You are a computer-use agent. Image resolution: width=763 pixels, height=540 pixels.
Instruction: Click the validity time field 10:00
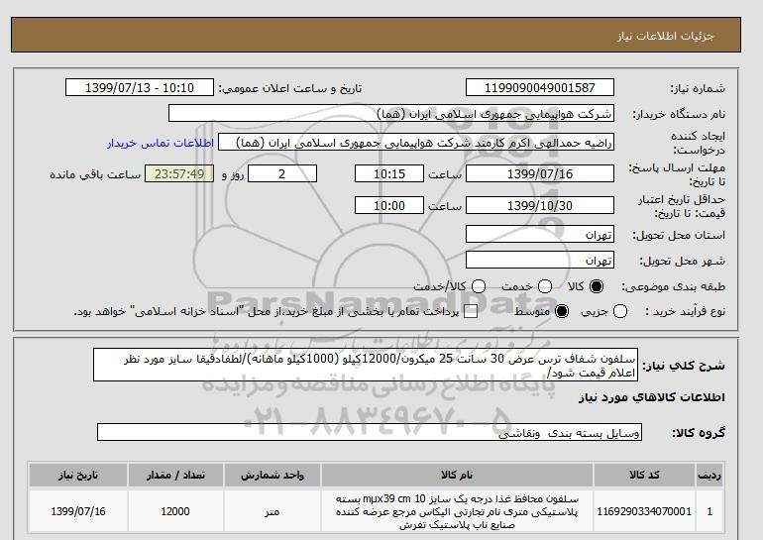(389, 205)
